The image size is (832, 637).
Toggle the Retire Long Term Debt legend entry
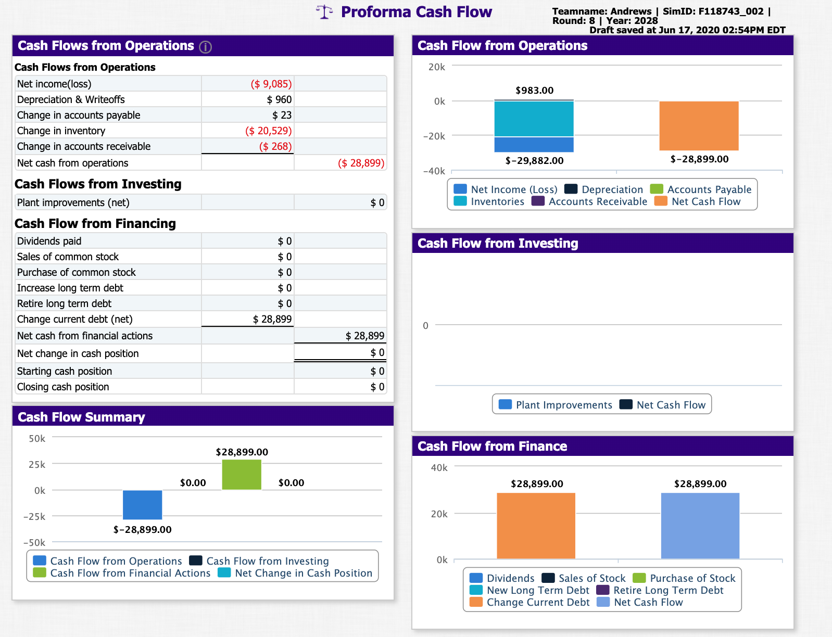coord(660,590)
